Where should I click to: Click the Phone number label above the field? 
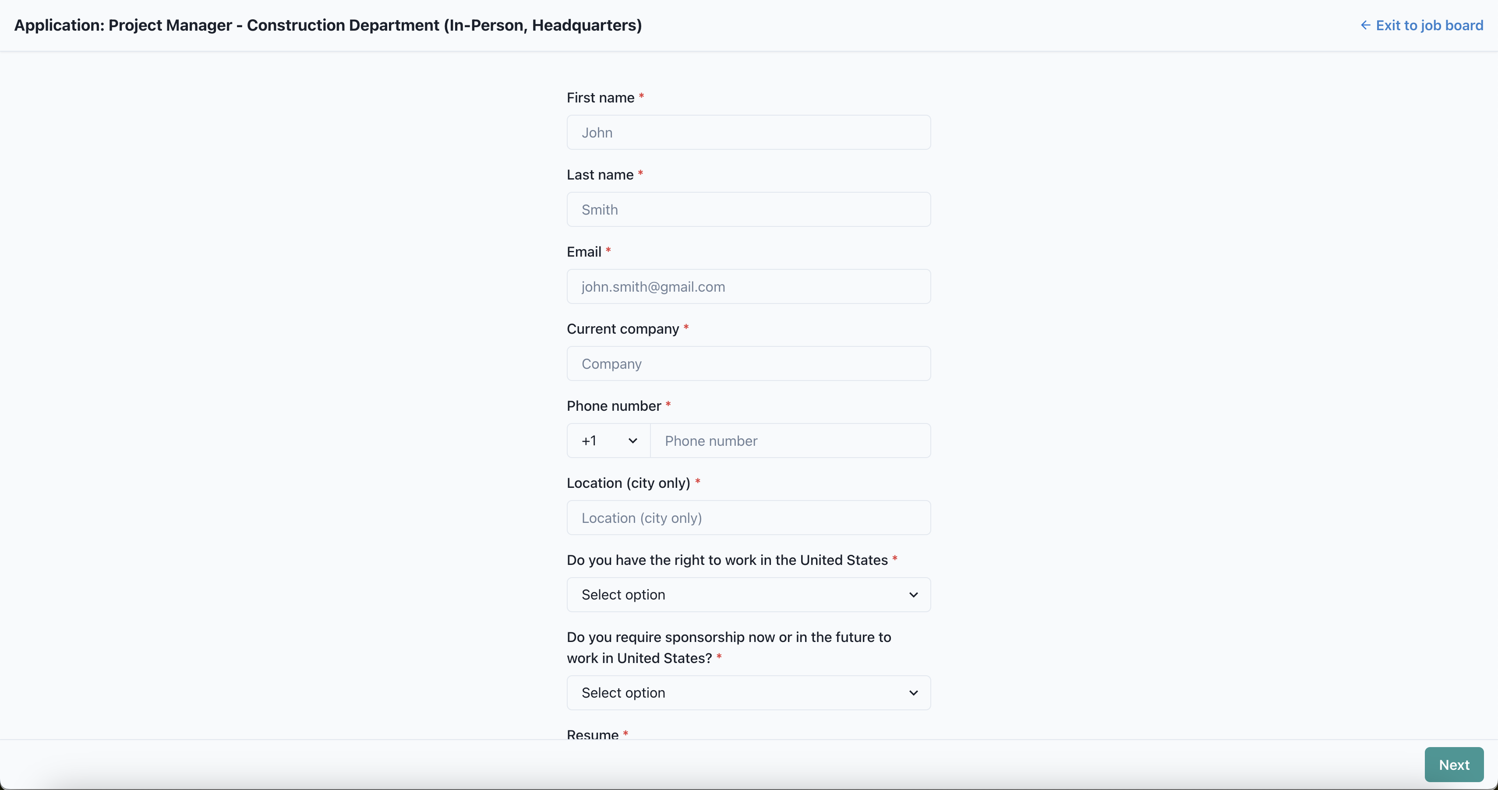(x=614, y=406)
